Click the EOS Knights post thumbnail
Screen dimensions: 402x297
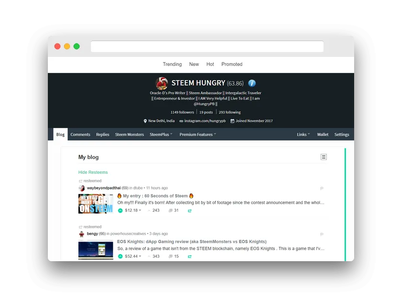96,250
